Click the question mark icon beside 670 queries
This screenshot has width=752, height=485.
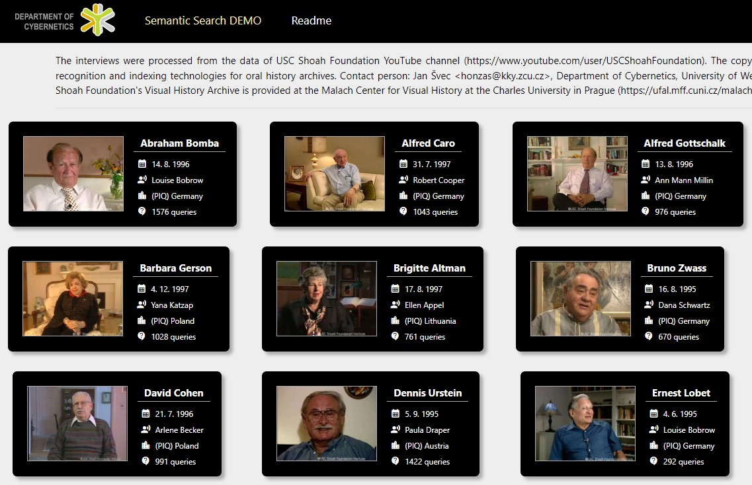point(649,336)
